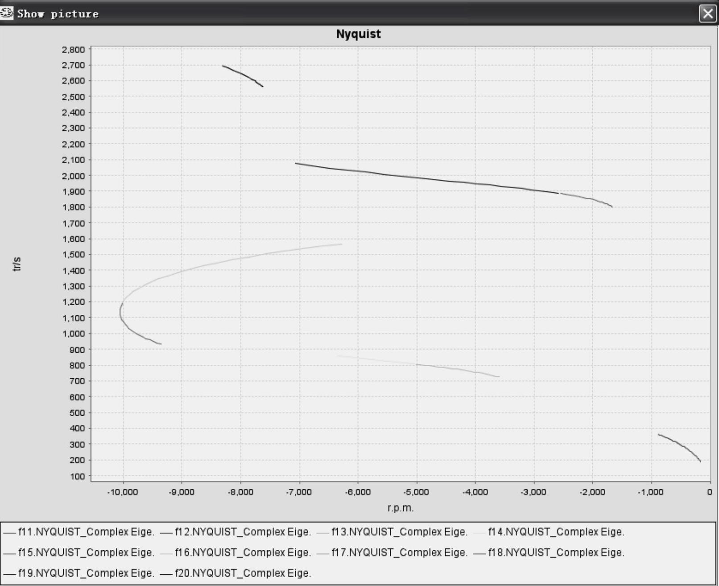Click the r.p.m. x-axis label
Screen dimensions: 719x586
(400, 508)
